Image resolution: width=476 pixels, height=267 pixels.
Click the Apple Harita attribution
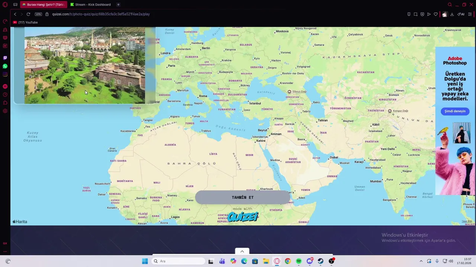click(x=20, y=222)
